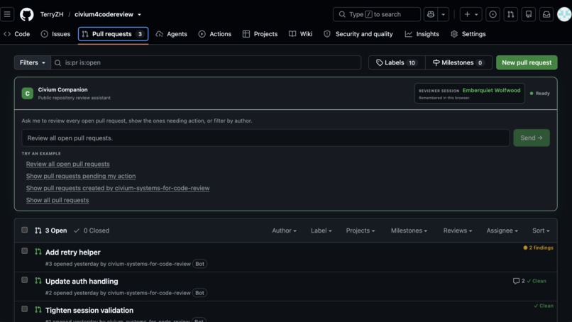
Task: Click the Clean badge on 'Update auth handling'
Action: click(x=537, y=281)
